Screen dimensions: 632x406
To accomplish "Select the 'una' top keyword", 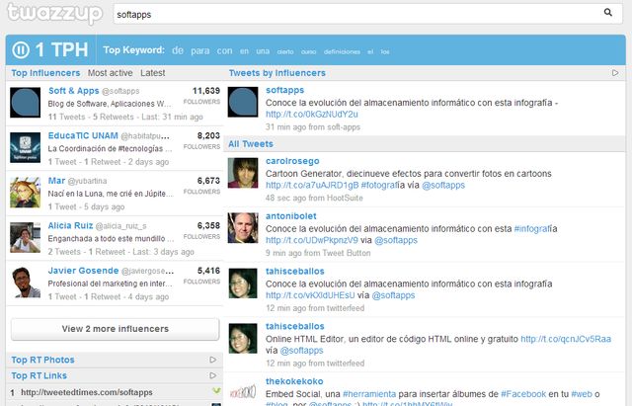I will 263,51.
